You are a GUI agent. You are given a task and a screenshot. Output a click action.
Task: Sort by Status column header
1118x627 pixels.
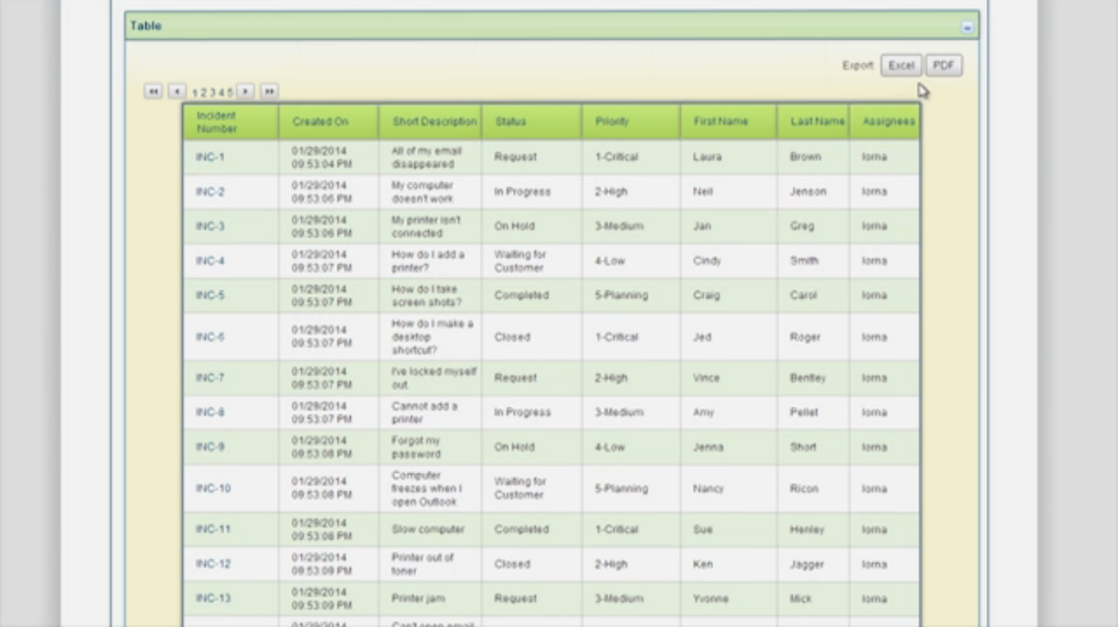[511, 121]
